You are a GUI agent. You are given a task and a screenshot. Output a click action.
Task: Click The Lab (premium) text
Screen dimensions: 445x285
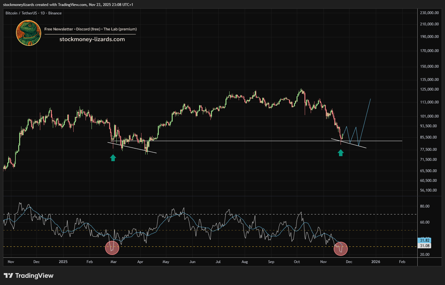click(120, 29)
